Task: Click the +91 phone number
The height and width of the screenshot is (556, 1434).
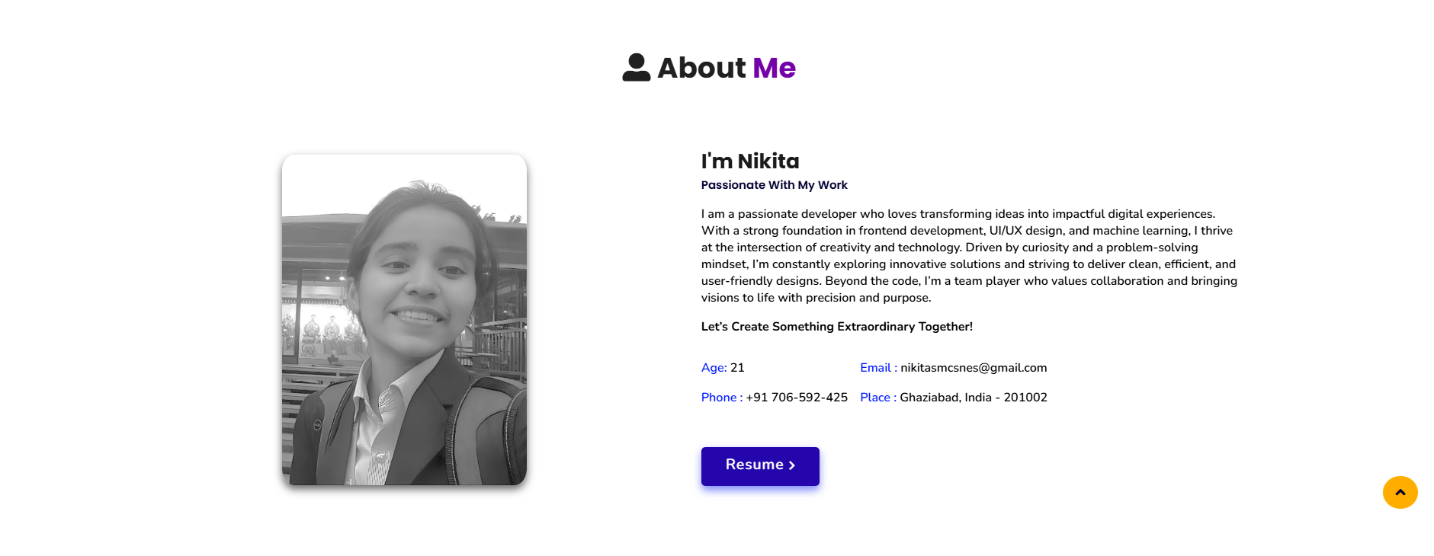Action: [x=797, y=398]
